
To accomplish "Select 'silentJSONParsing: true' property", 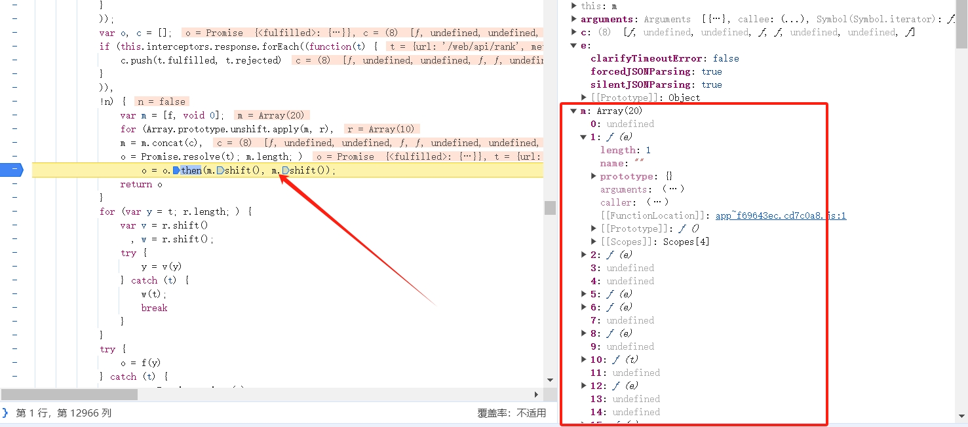I will pos(656,84).
